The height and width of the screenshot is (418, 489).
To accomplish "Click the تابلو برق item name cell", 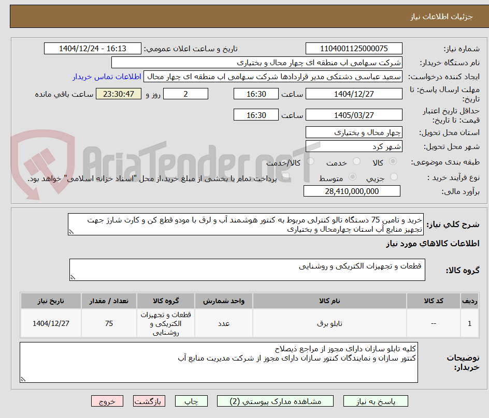I will tap(329, 323).
